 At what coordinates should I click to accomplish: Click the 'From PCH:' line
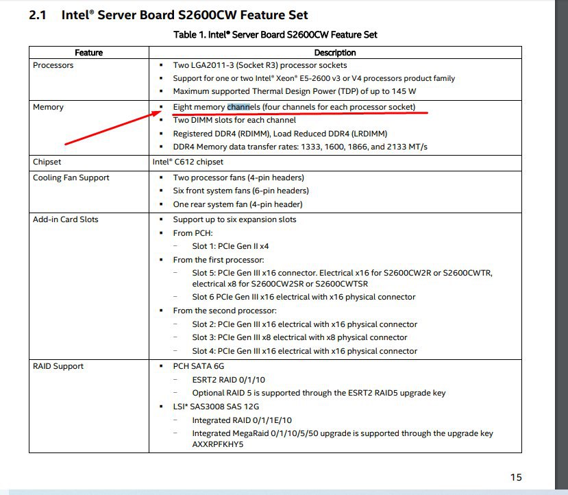coord(193,233)
